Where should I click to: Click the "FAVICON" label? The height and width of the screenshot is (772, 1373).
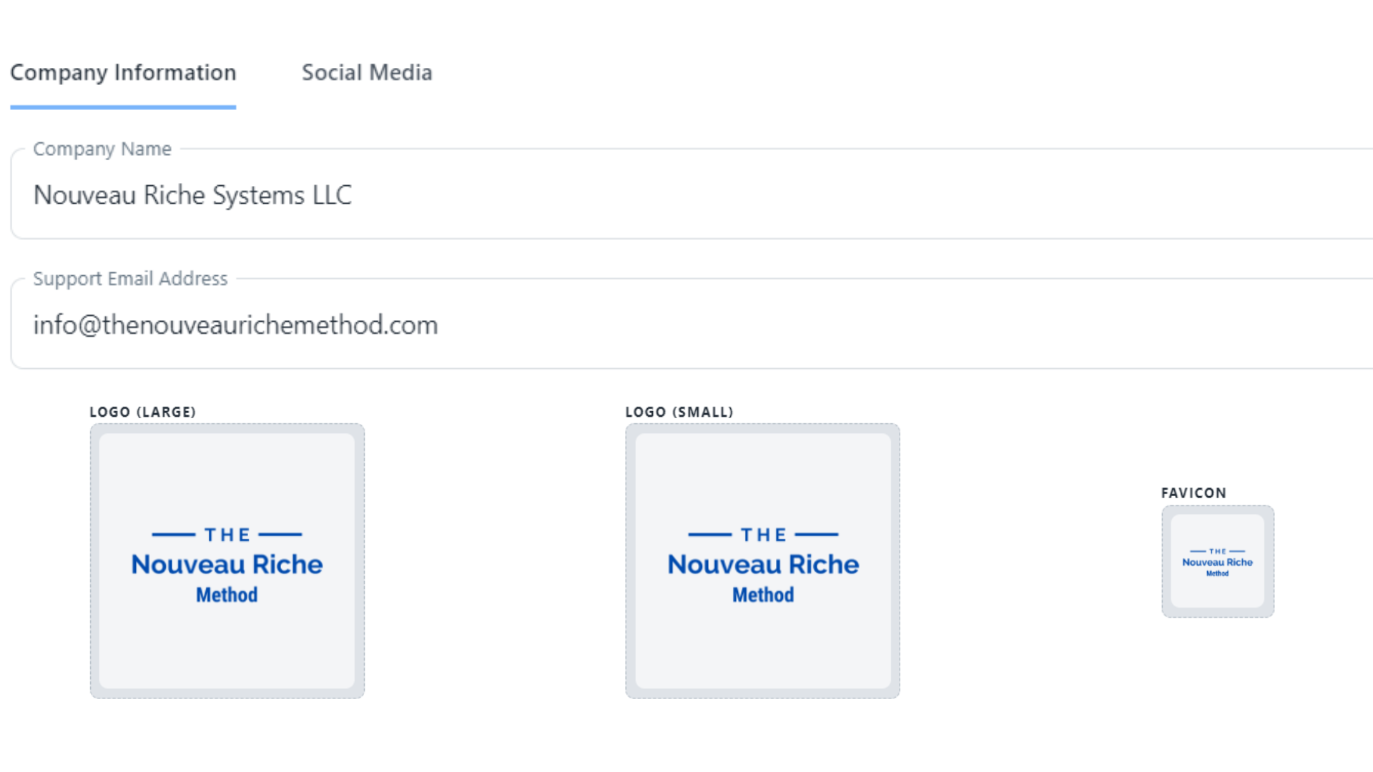(x=1193, y=493)
